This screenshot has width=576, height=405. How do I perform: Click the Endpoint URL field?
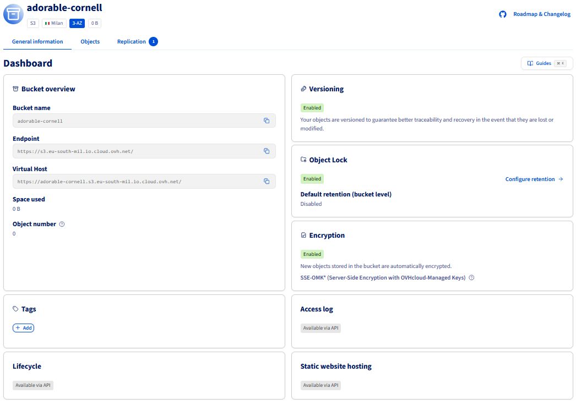[138, 151]
